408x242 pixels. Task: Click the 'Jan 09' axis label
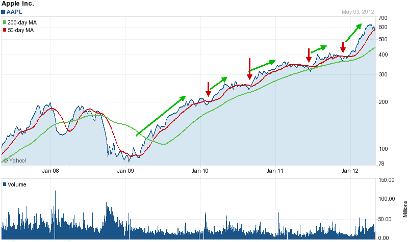(x=125, y=171)
